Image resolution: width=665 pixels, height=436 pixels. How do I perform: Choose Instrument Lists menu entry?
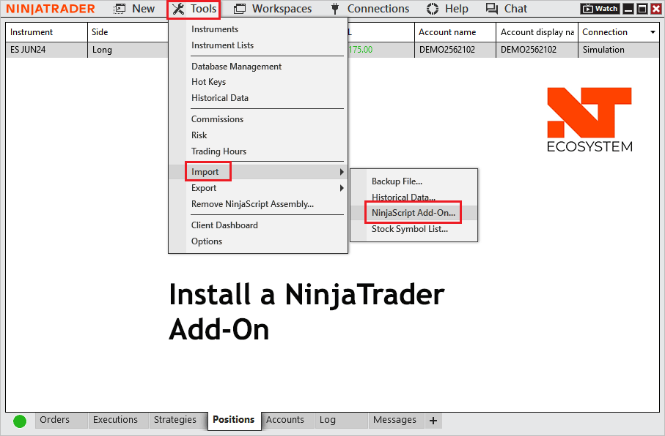tap(222, 45)
